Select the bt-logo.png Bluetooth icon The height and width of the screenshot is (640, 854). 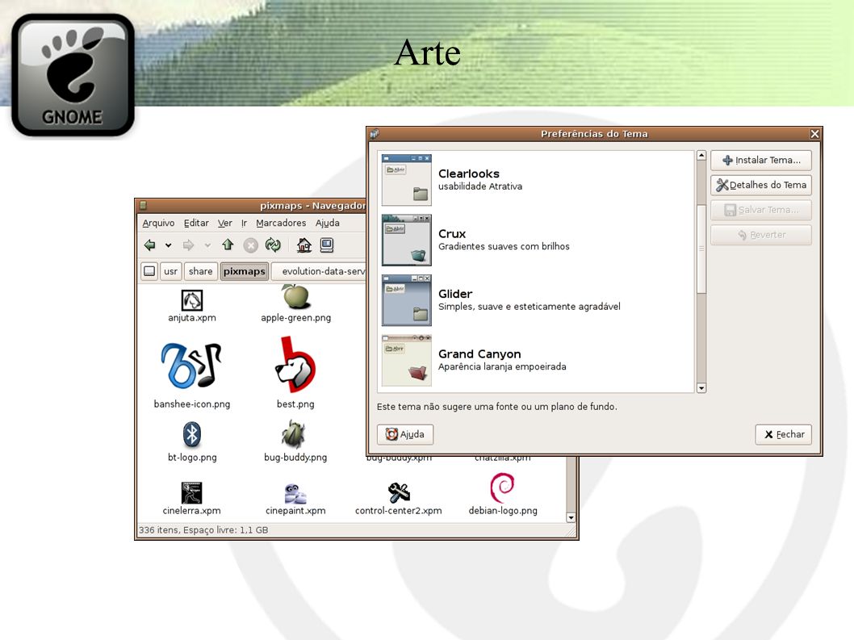[192, 435]
